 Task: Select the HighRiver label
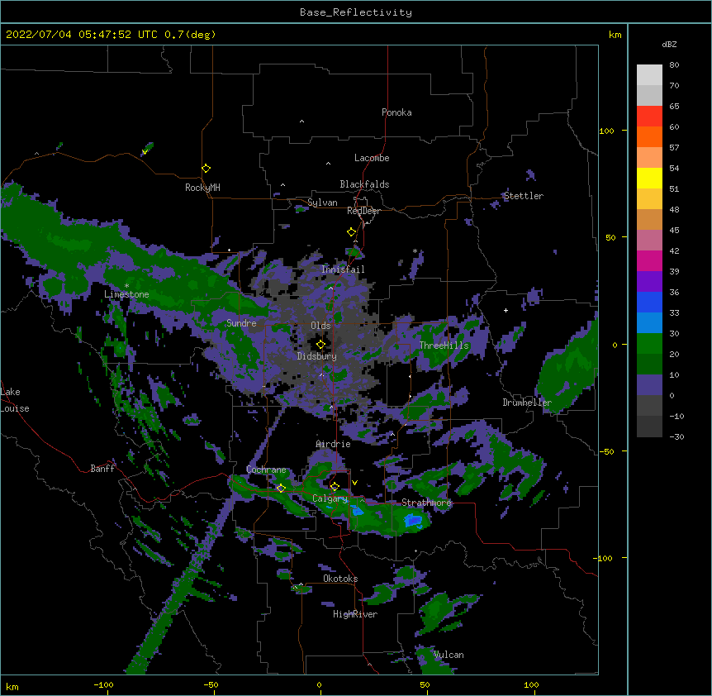(355, 614)
